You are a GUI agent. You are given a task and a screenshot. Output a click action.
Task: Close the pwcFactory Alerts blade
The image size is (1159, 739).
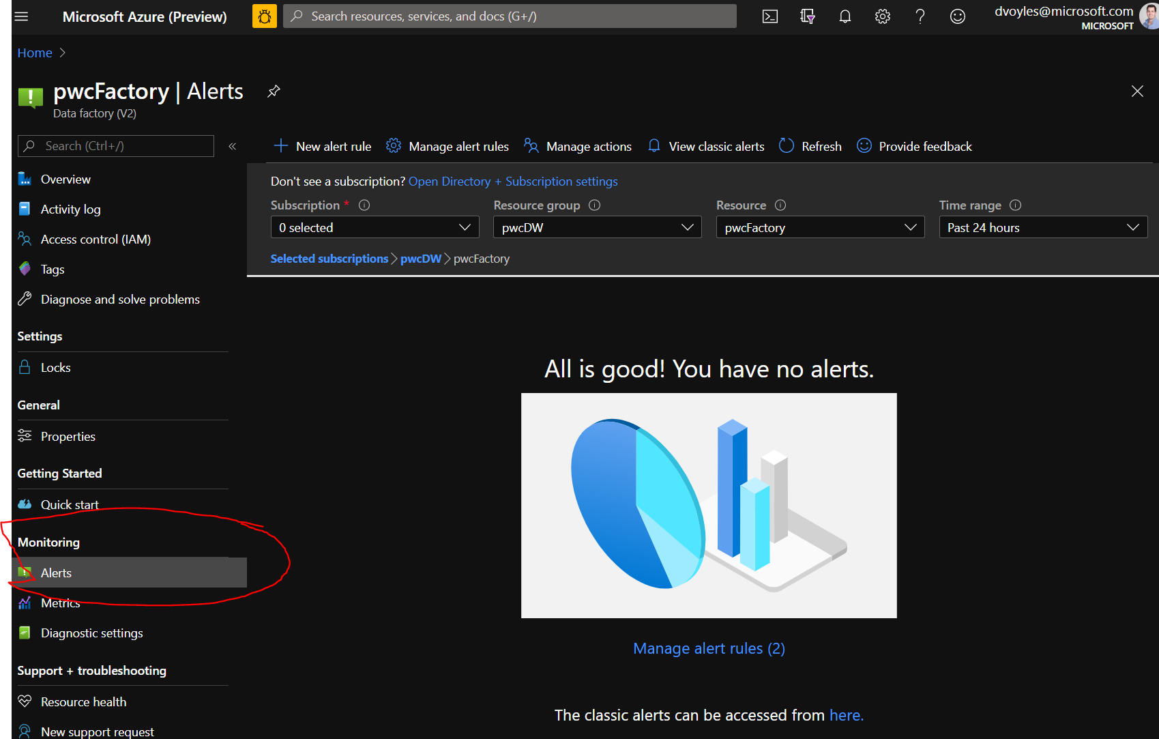click(x=1137, y=91)
